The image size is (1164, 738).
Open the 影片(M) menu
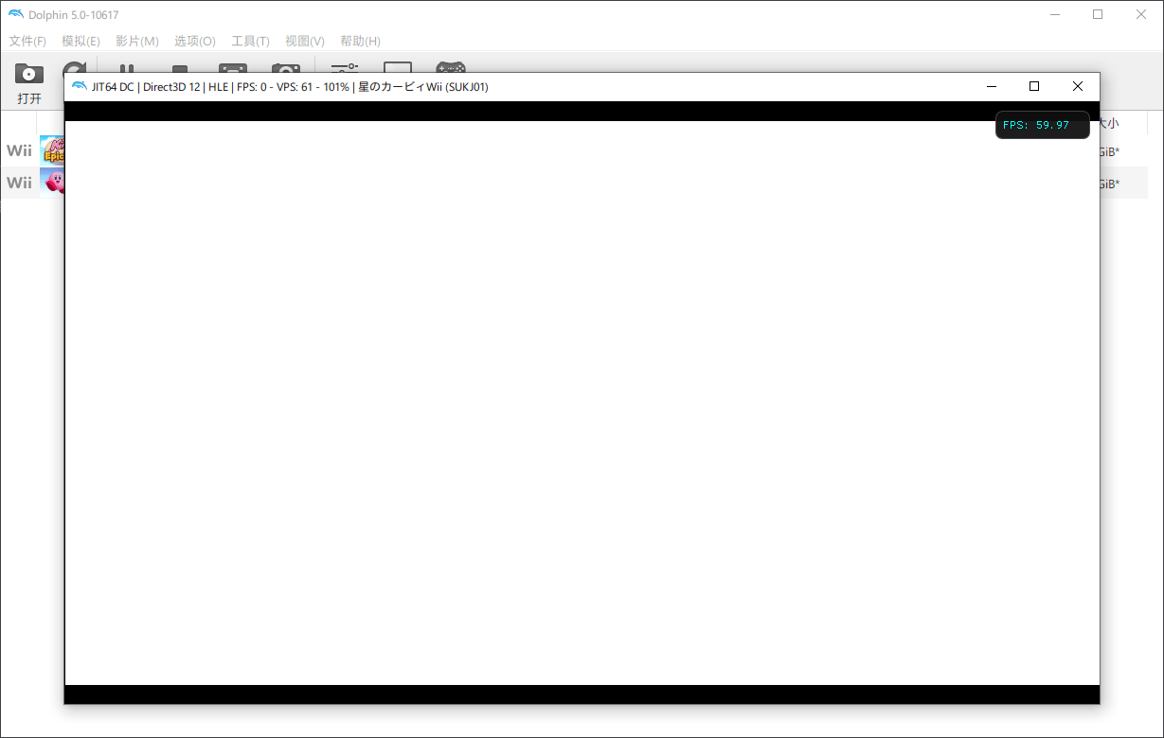[136, 41]
